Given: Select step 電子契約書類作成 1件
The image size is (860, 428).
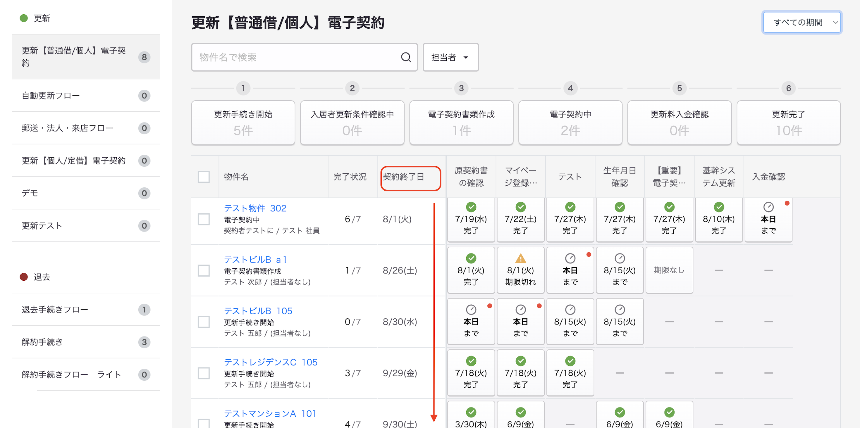Looking at the screenshot, I should click(x=461, y=122).
